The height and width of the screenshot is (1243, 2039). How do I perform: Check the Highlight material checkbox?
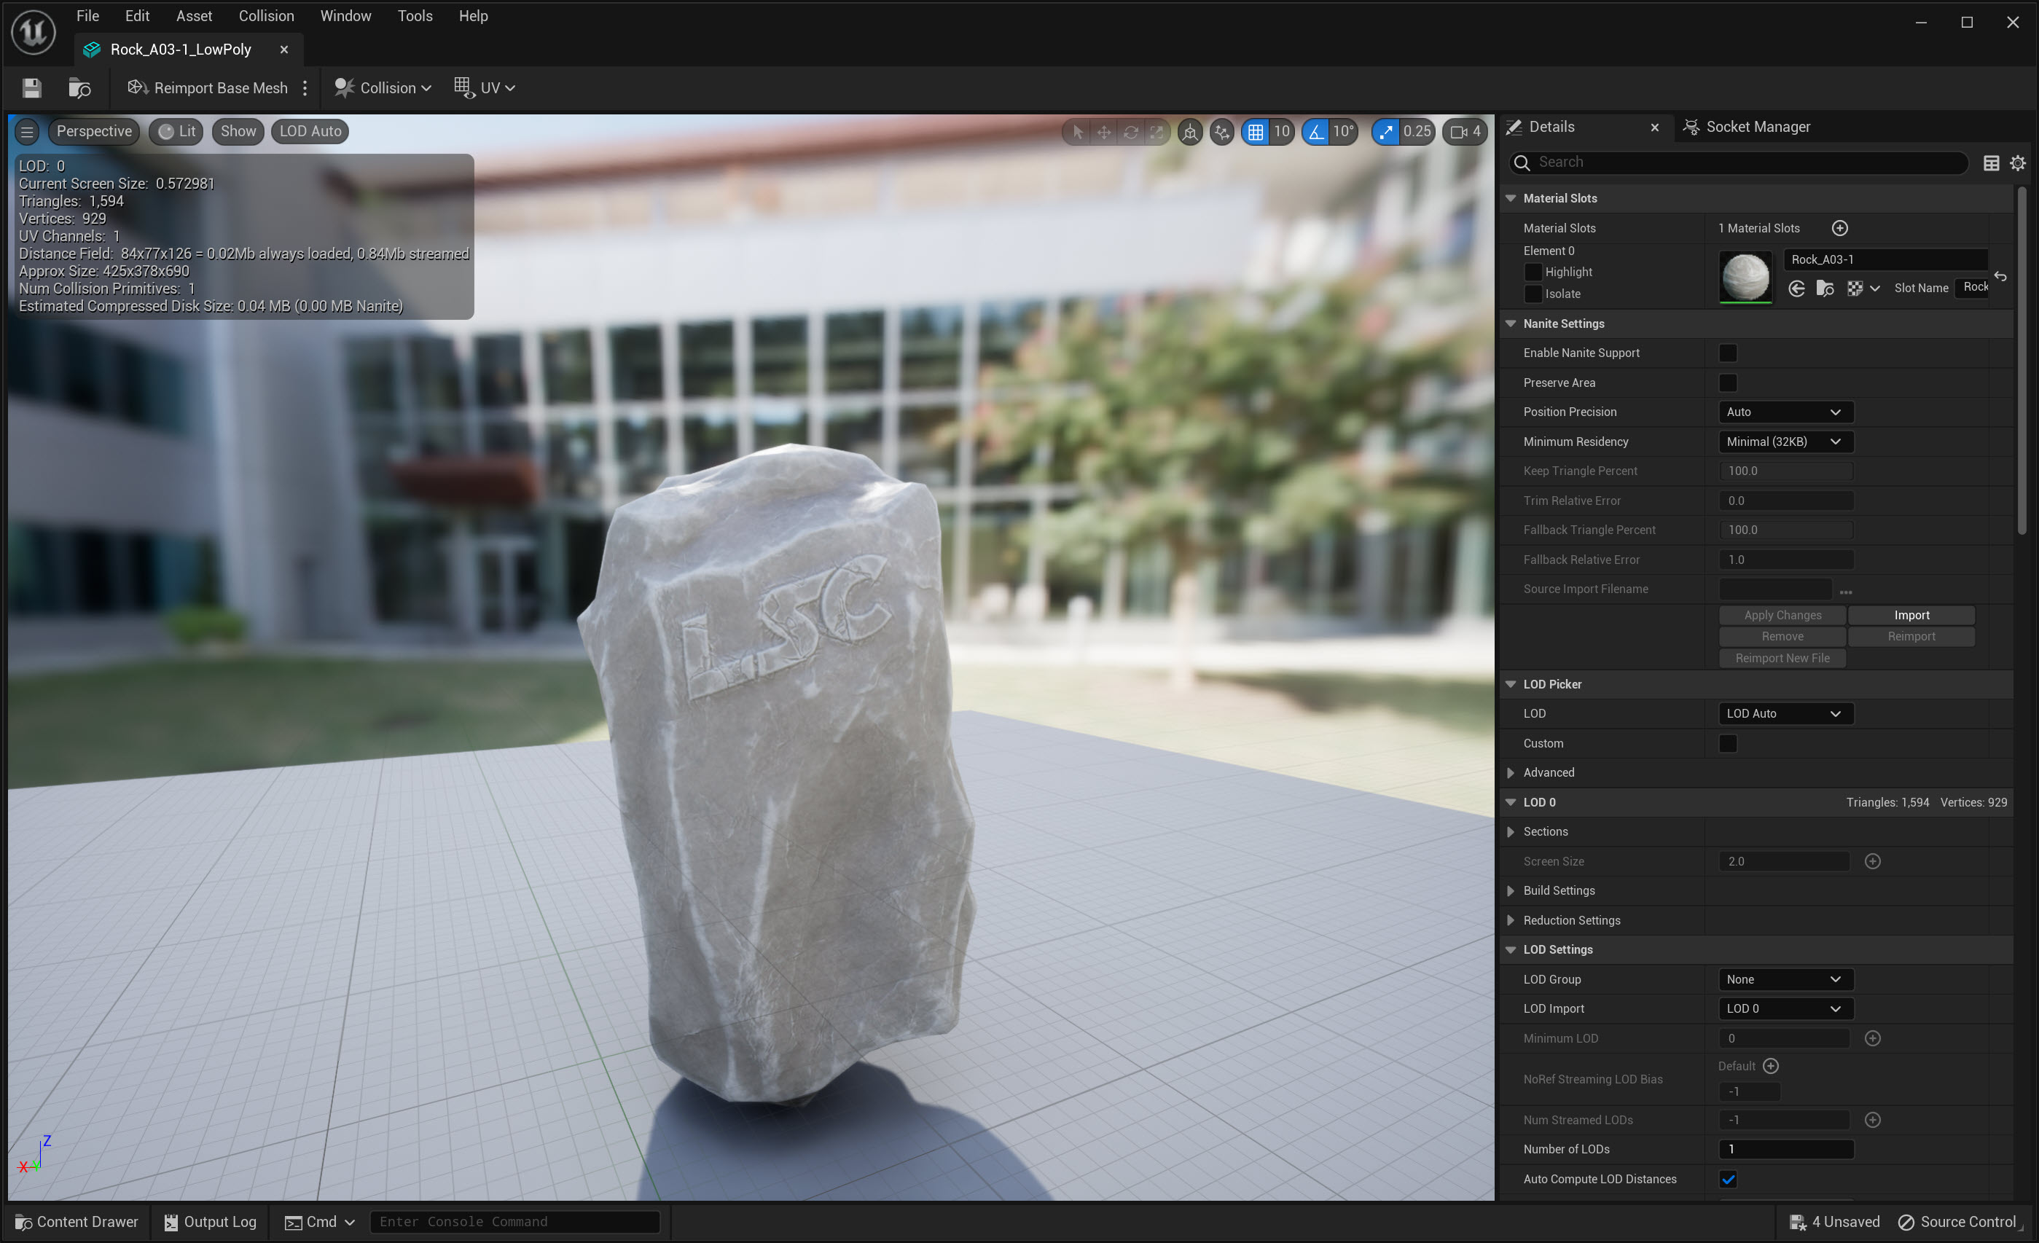click(x=1533, y=272)
